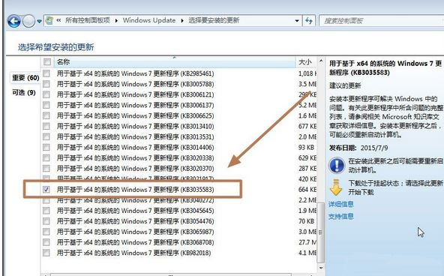Viewport: 444px width, 276px height.
Task: Sort by the 大小 column header
Action: point(305,61)
